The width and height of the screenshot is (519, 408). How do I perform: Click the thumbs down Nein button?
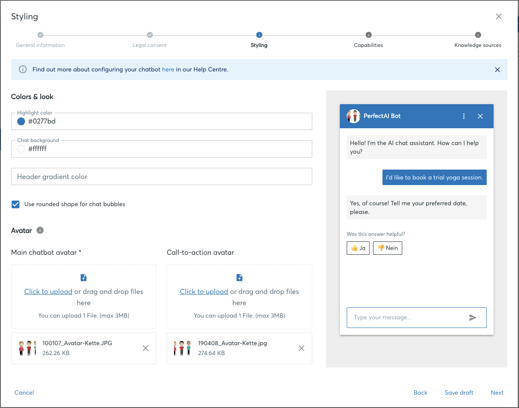(x=388, y=248)
